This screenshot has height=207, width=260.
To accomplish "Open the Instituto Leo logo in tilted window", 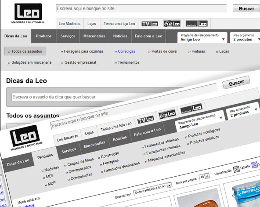I will [191, 109].
